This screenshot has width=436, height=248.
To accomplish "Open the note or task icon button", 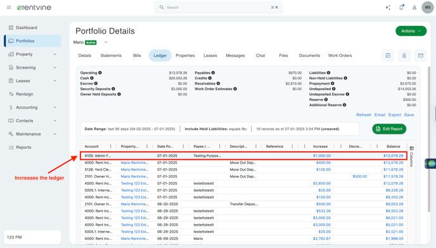I will coord(388,55).
